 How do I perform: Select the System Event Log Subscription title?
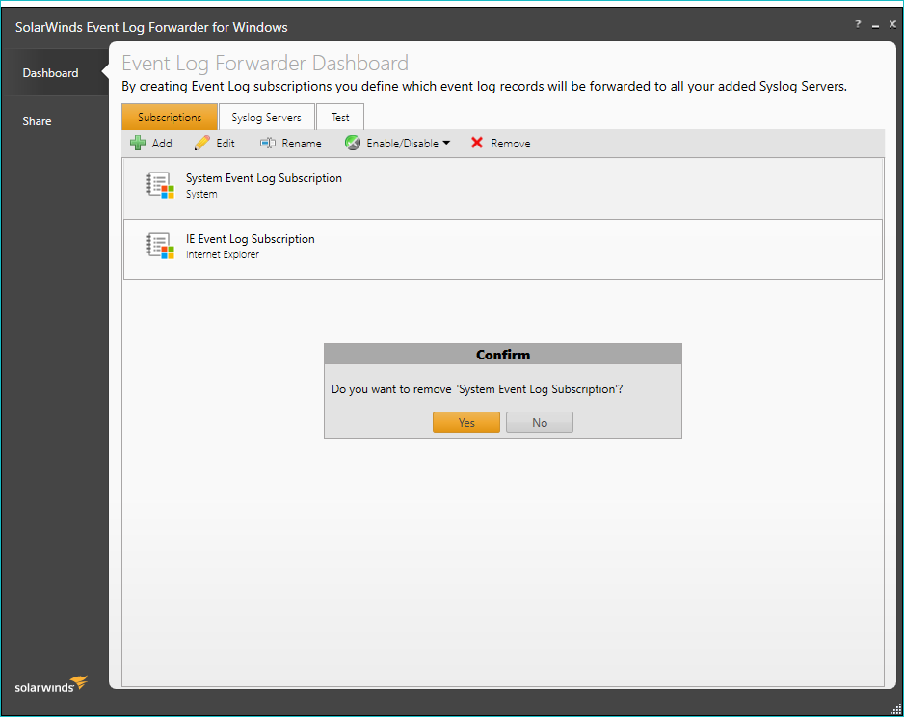[263, 178]
